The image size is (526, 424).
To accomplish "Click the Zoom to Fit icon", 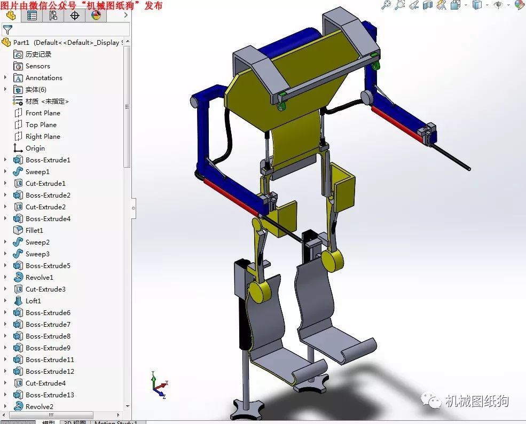I will [386, 5].
